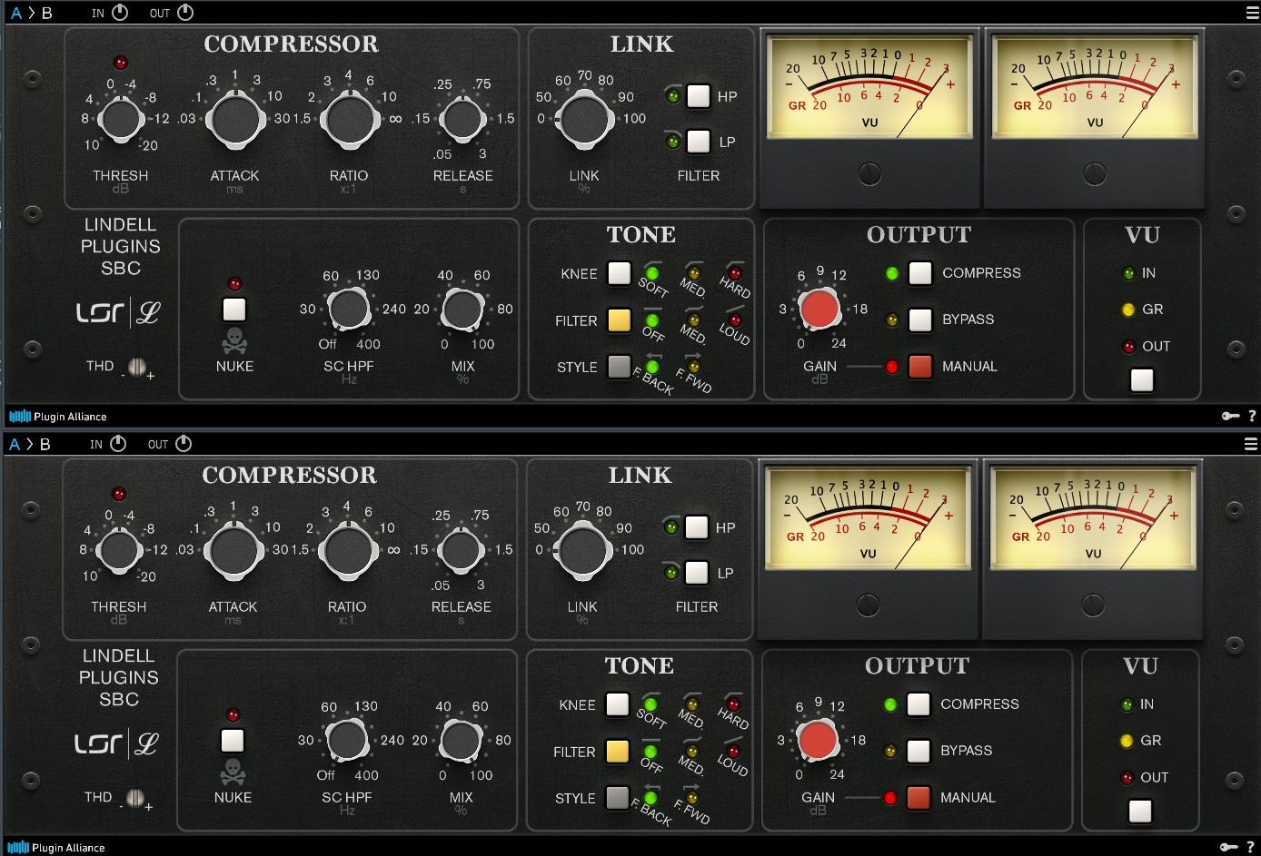The height and width of the screenshot is (856, 1261).
Task: Toggle the red MANUAL button in bottom plugin
Action: 918,797
